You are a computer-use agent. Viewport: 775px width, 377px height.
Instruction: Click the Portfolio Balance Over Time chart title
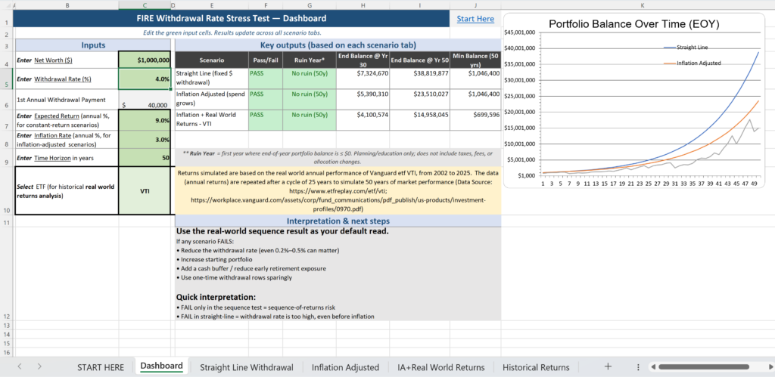click(x=633, y=24)
